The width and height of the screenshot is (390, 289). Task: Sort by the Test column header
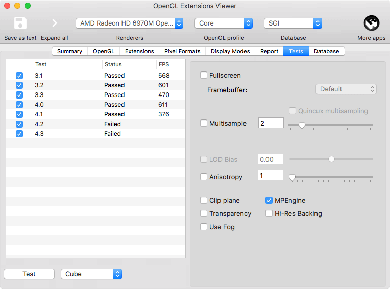tap(67, 64)
